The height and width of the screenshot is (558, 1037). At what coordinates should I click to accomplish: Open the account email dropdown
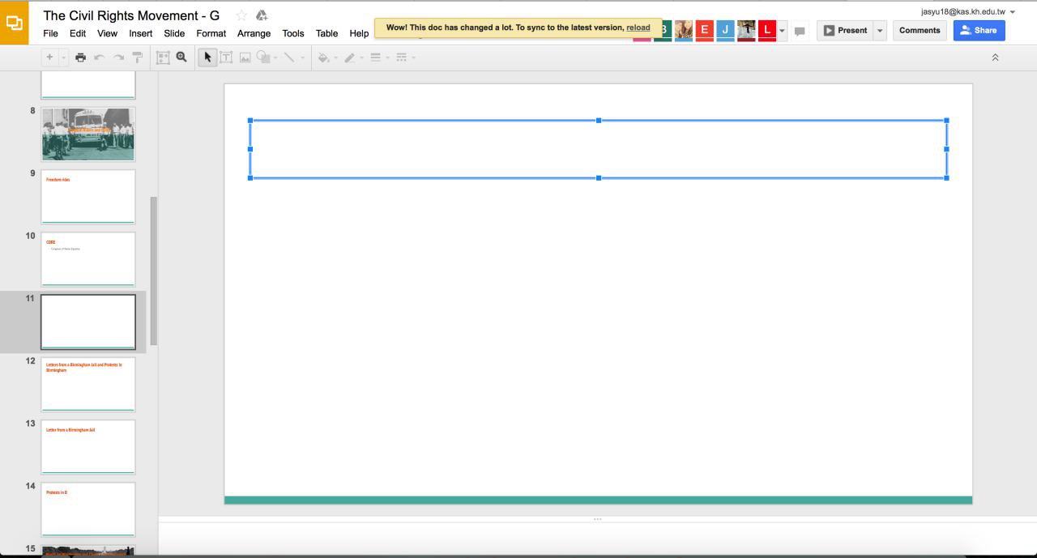click(x=1013, y=12)
